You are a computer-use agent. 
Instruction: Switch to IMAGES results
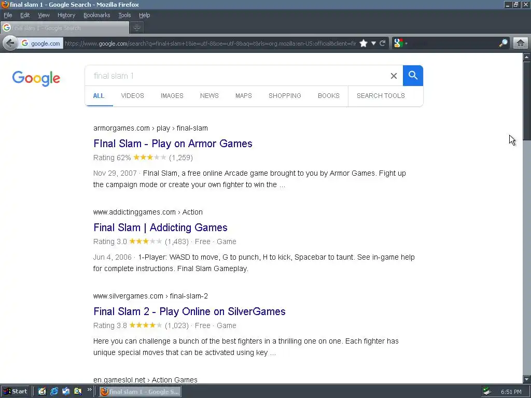point(172,96)
